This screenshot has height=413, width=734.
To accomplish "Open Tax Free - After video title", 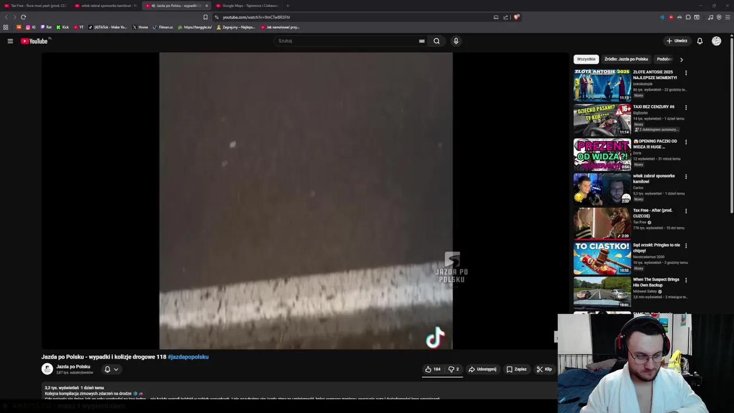I will (x=653, y=213).
